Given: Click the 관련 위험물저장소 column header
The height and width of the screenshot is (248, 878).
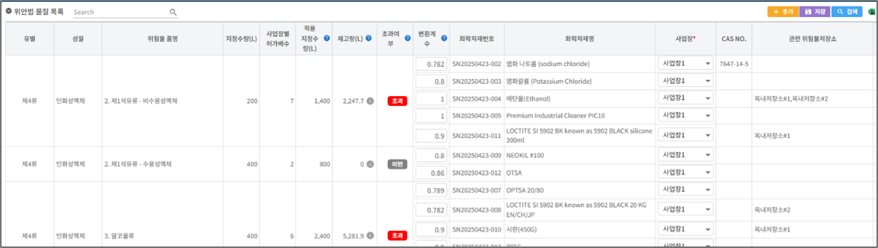Looking at the screenshot, I should [x=812, y=39].
